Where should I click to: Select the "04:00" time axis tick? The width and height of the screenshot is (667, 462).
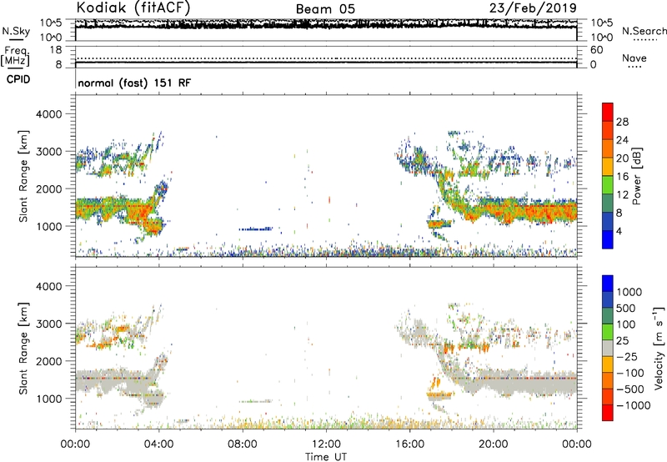click(x=158, y=444)
